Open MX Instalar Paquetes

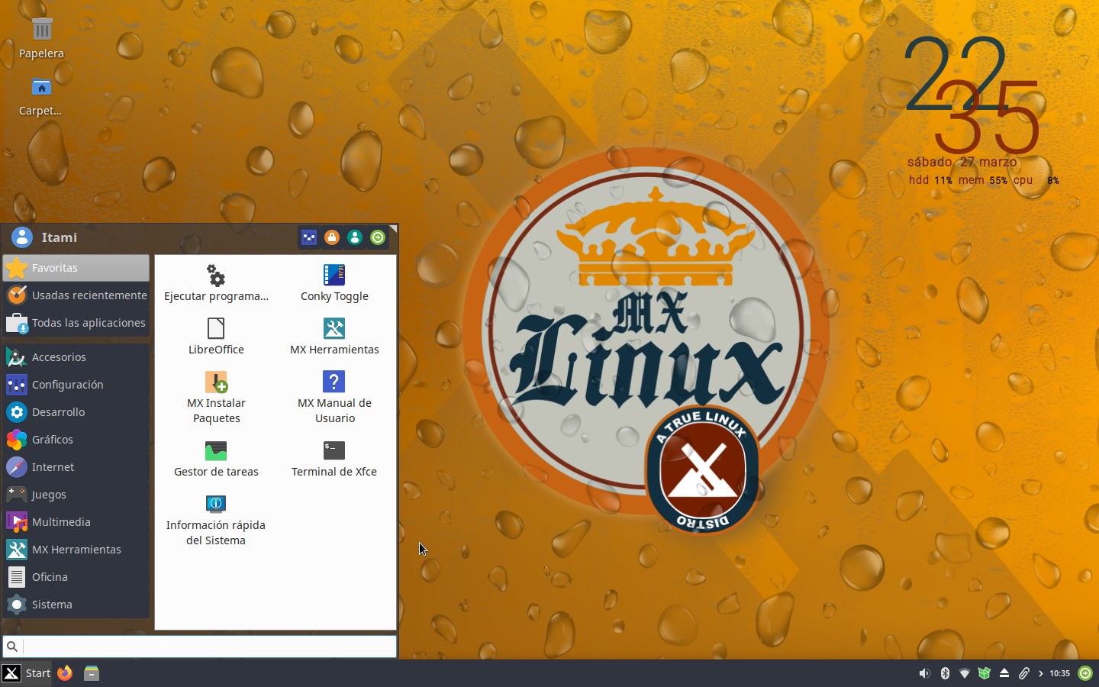coord(216,397)
